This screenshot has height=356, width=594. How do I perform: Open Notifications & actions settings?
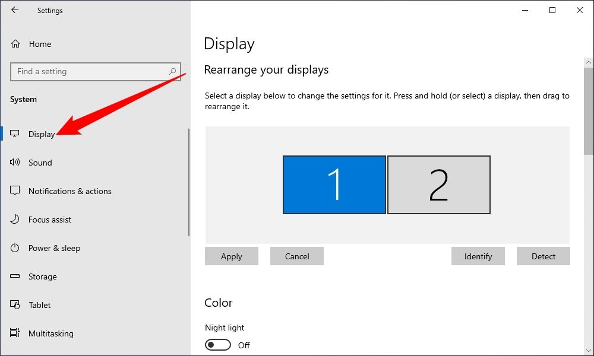tap(69, 191)
